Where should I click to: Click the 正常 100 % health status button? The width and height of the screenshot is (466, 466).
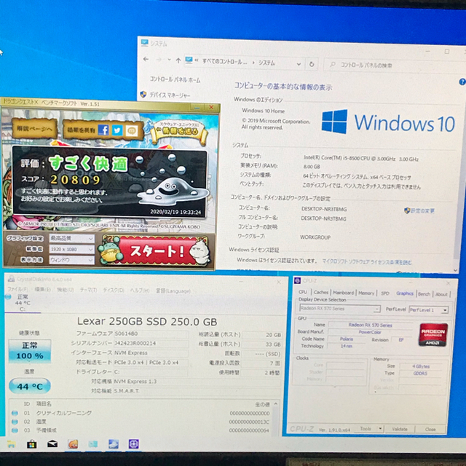(30, 351)
